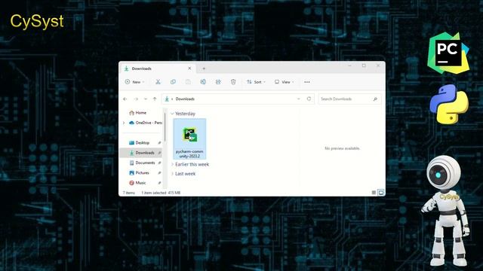Open the New item menu
This screenshot has height=271, width=483.
134,82
